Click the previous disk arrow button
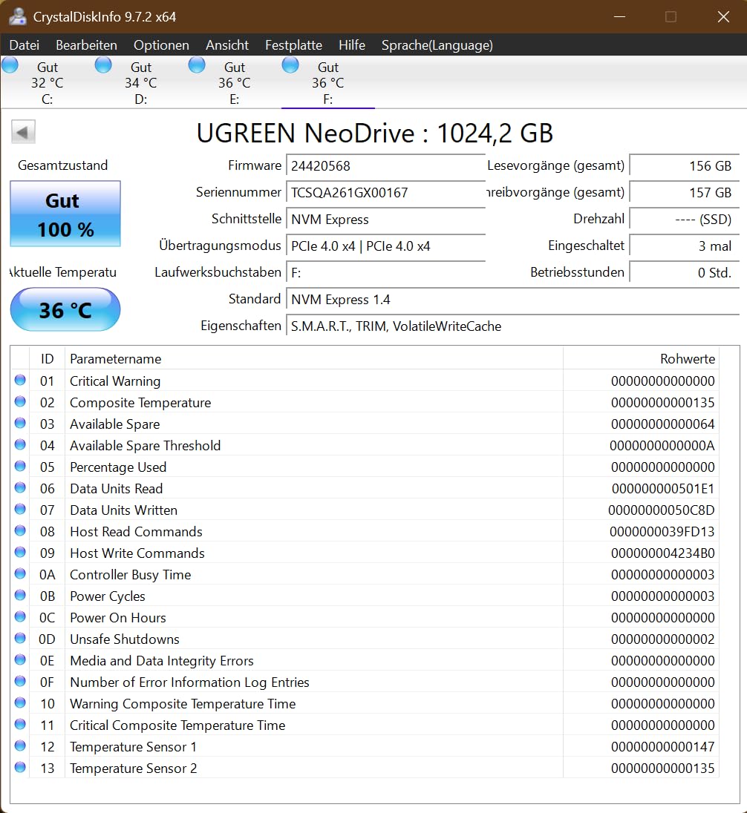The image size is (747, 813). (x=23, y=132)
